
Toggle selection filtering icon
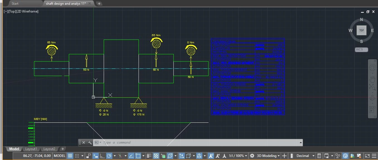tap(188, 156)
